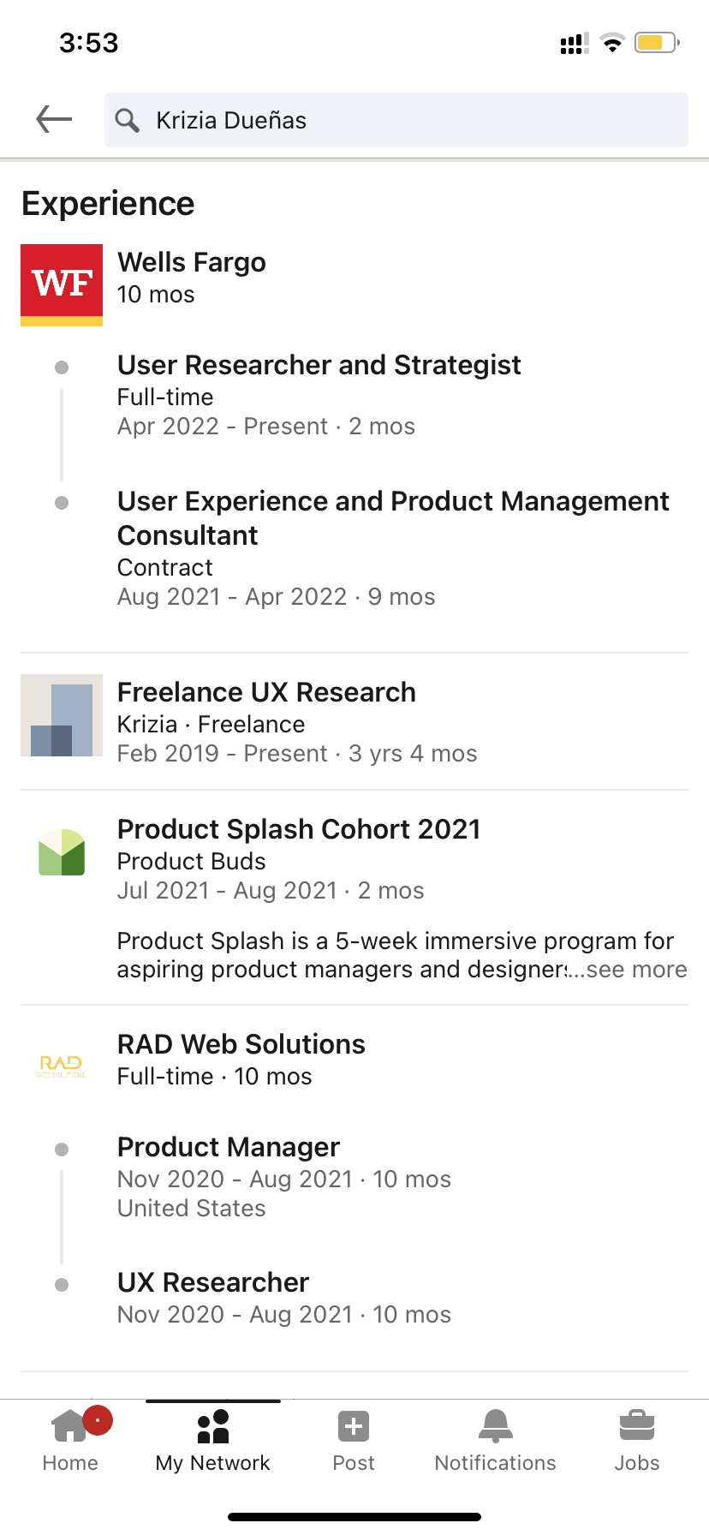
Task: Tap the Product Buds logo icon
Action: point(62,851)
